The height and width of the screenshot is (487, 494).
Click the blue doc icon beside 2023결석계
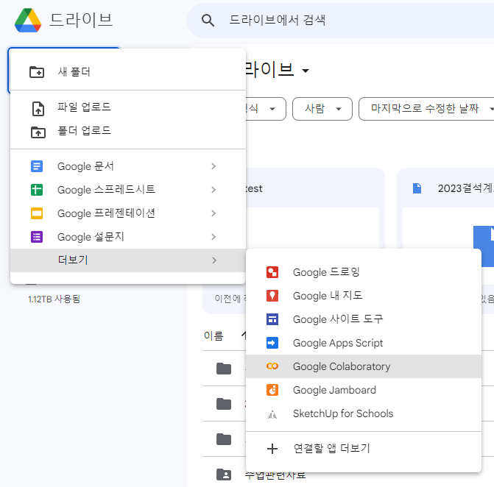[417, 188]
